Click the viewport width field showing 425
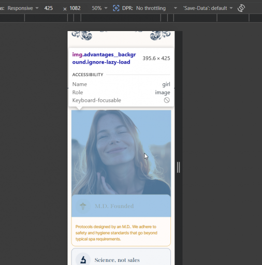This screenshot has height=265, width=262. coord(49,8)
